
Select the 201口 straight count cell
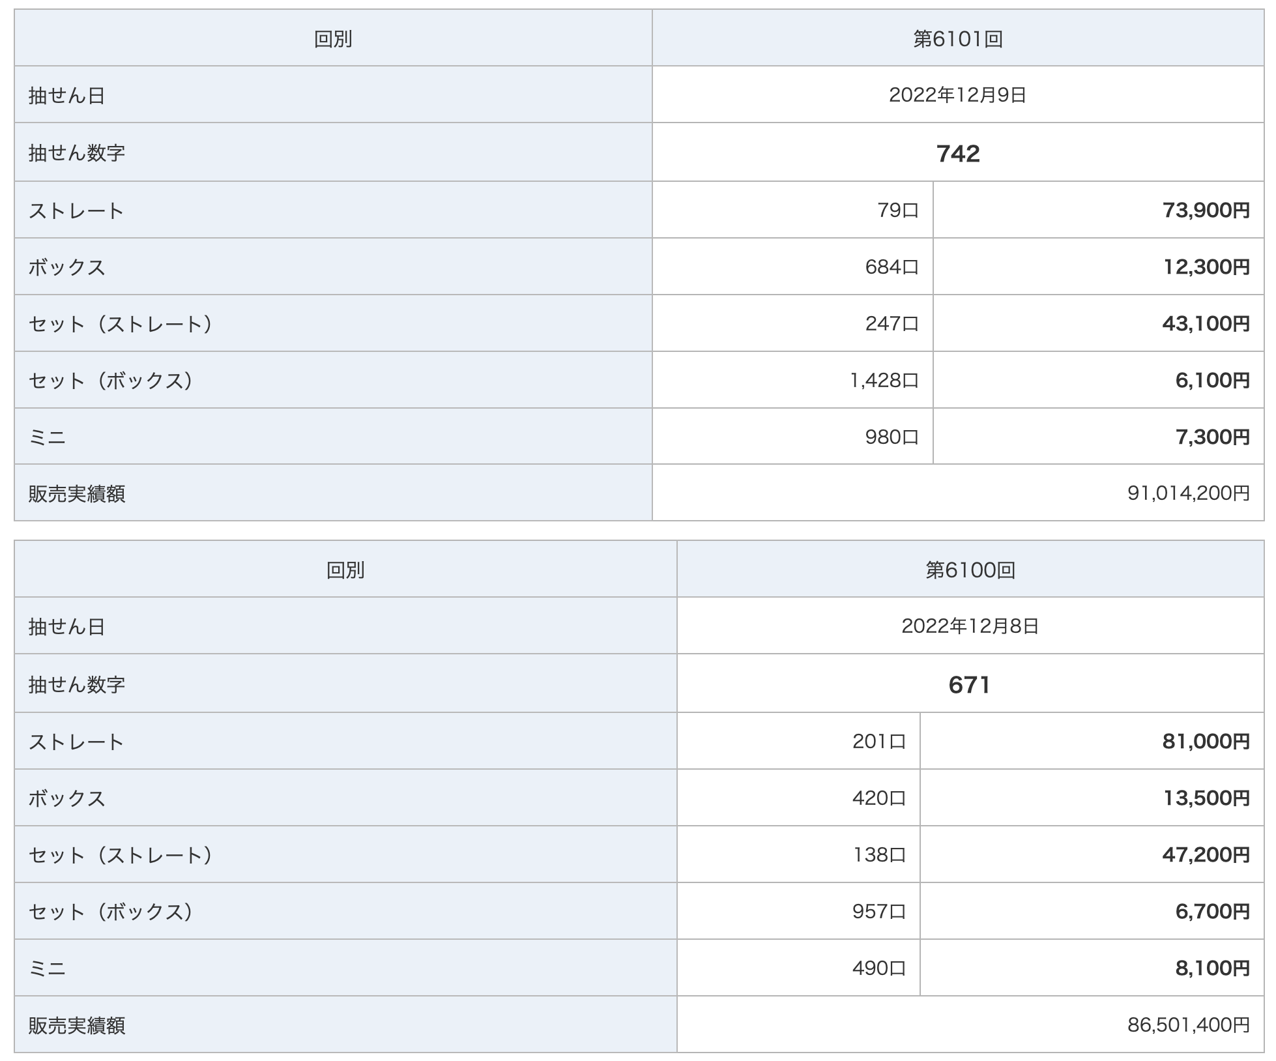(799, 741)
